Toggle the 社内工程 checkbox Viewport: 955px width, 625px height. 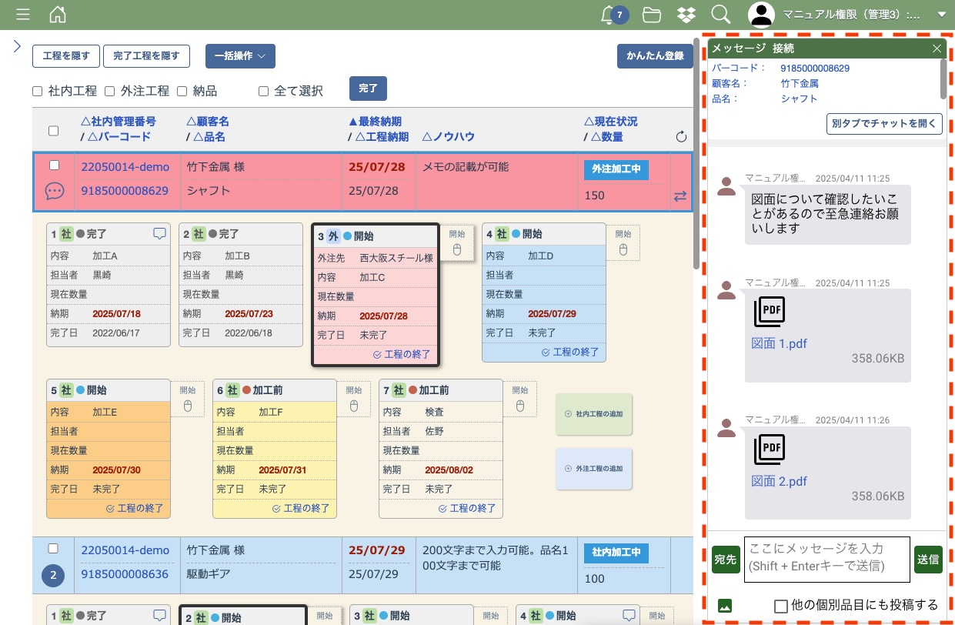pyautogui.click(x=38, y=92)
